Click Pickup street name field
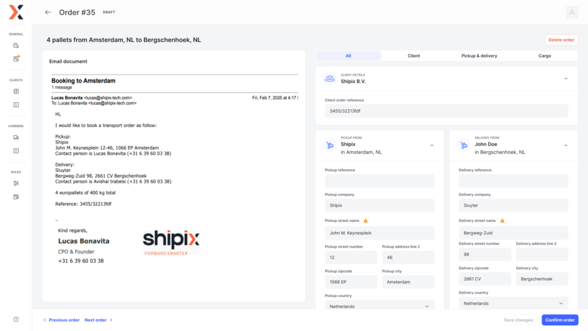 click(x=379, y=233)
